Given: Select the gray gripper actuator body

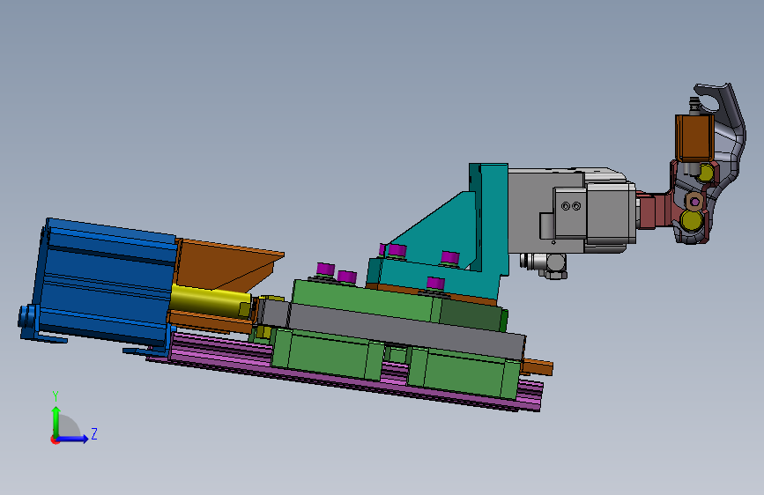Looking at the screenshot, I should pos(545,211).
